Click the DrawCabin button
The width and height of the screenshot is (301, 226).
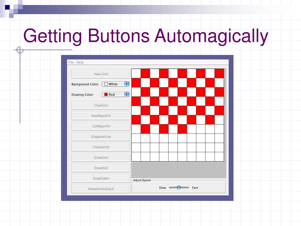[x=101, y=178]
